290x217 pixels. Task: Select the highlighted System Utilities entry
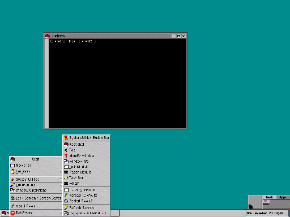pos(36,179)
